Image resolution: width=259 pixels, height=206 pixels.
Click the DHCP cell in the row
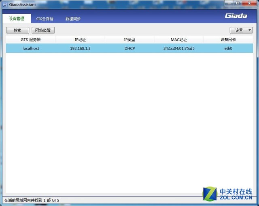tap(129, 48)
